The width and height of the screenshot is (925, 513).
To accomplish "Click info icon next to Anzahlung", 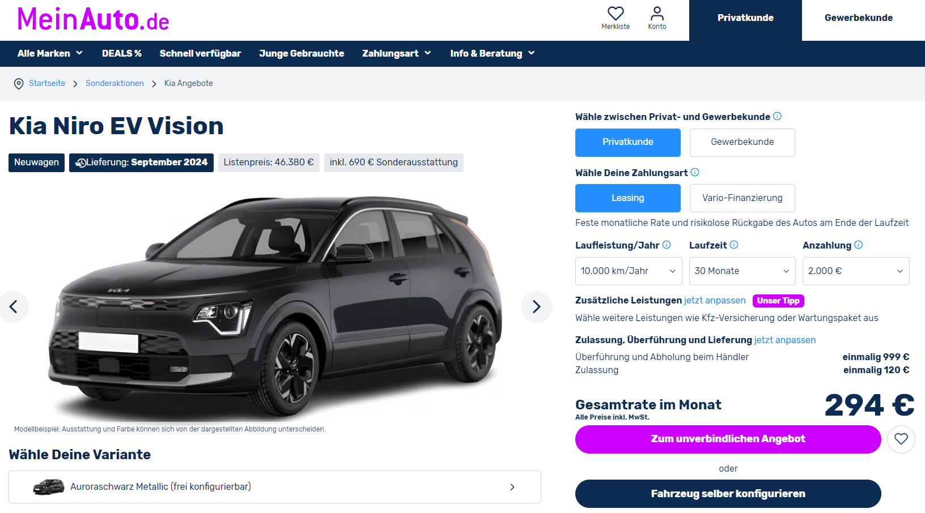I will pos(859,245).
